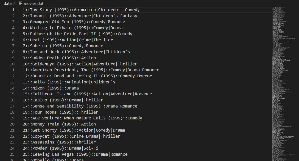Click line number 5 in gutter
The width and height of the screenshot is (299, 161).
(13, 34)
